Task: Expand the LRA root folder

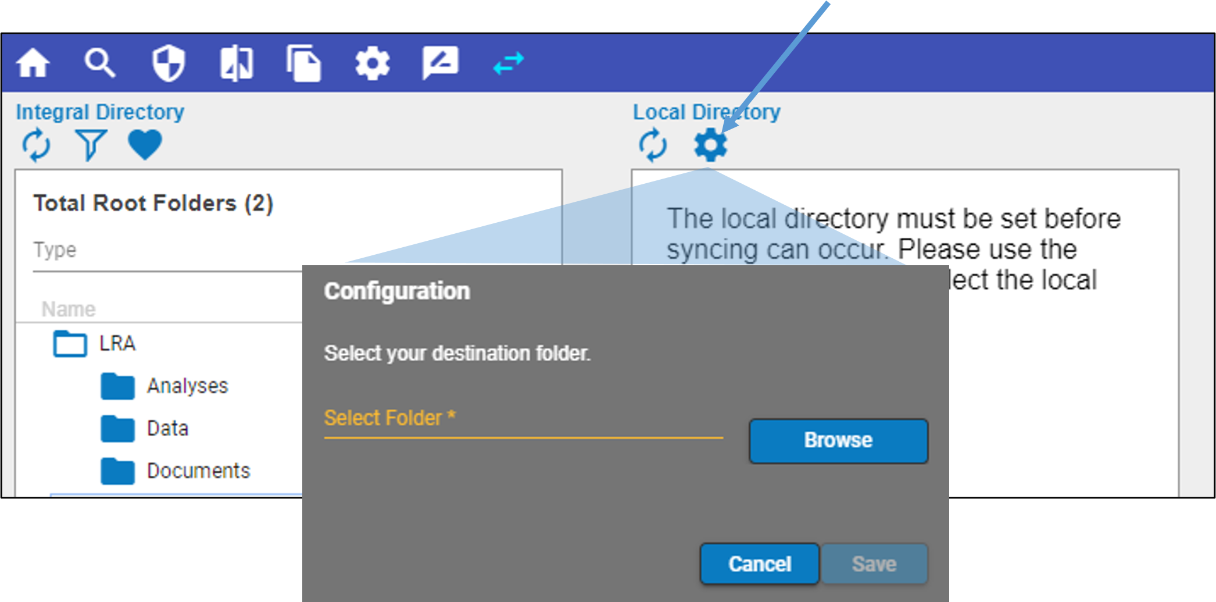Action: point(70,343)
